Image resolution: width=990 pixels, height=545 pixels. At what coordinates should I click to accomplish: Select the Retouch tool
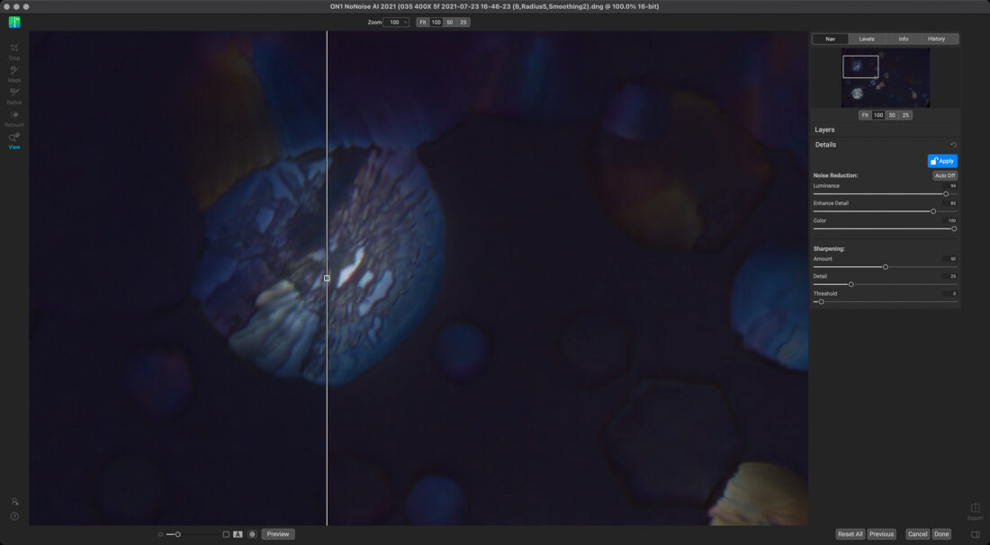(14, 116)
